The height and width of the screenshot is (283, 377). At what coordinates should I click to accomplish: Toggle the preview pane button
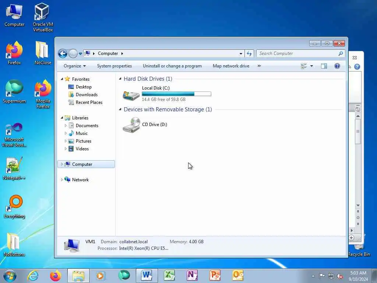click(324, 66)
